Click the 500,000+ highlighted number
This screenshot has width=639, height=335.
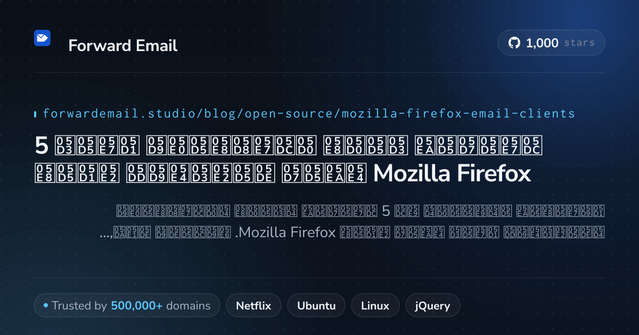pyautogui.click(x=137, y=306)
